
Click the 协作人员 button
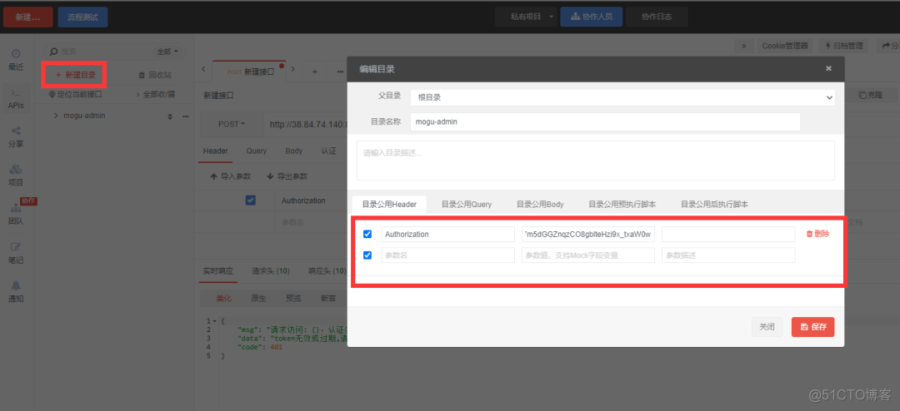click(x=591, y=17)
